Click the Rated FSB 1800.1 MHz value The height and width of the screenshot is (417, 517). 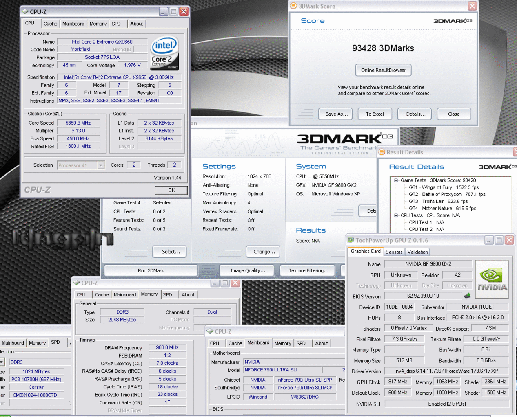[78, 146]
